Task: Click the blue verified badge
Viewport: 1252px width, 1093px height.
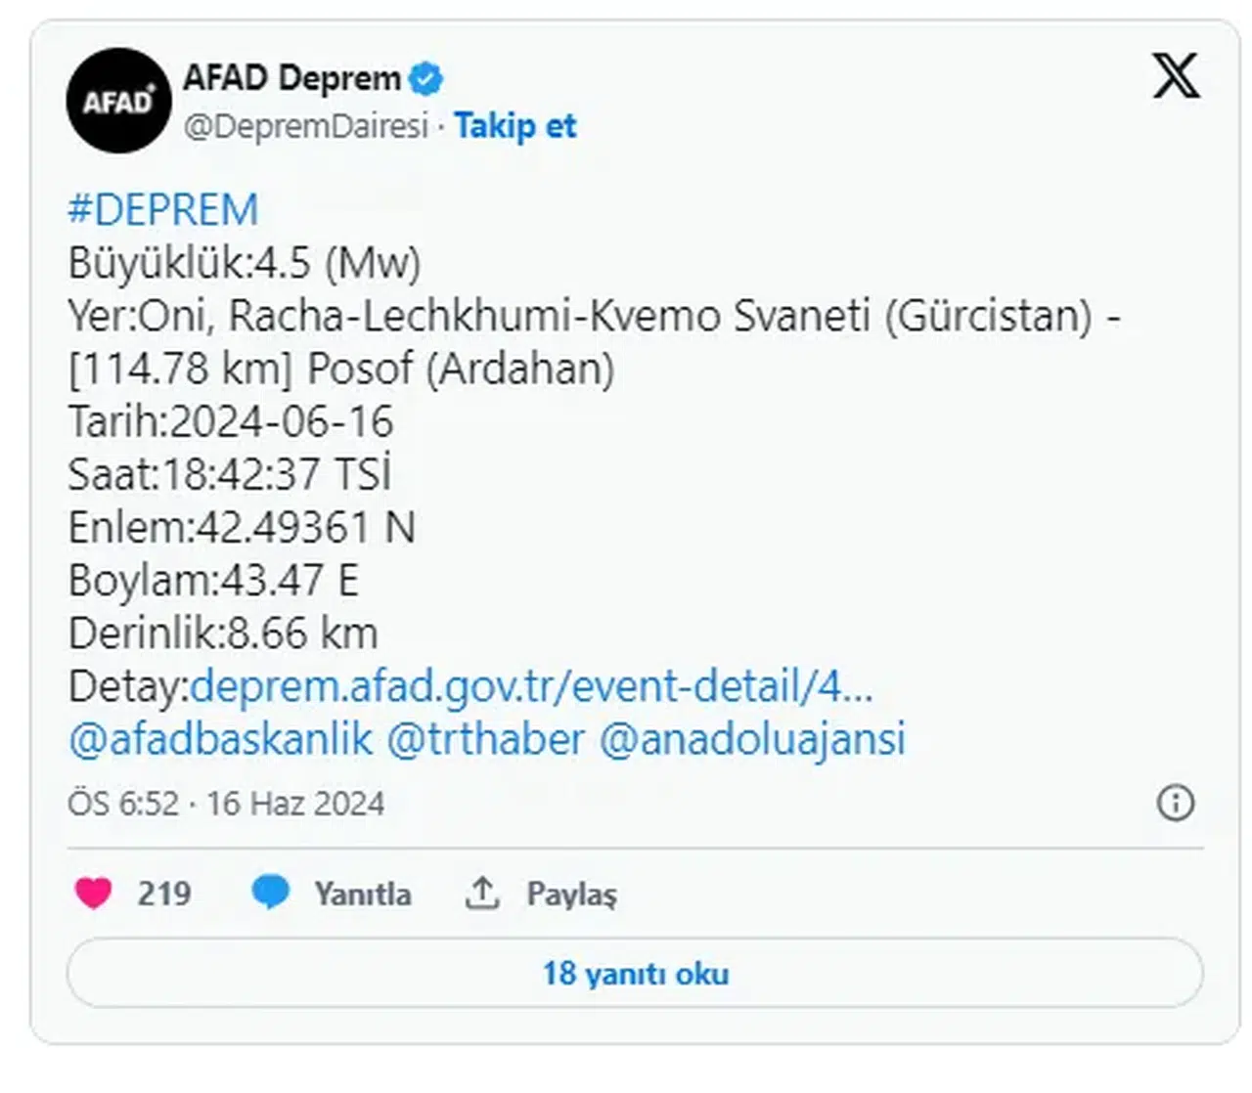Action: pyautogui.click(x=427, y=78)
